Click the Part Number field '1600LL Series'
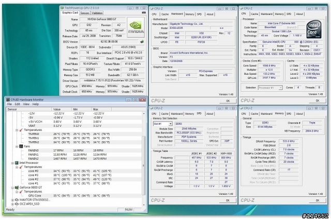The height and width of the screenshot is (220, 331). tap(189, 141)
